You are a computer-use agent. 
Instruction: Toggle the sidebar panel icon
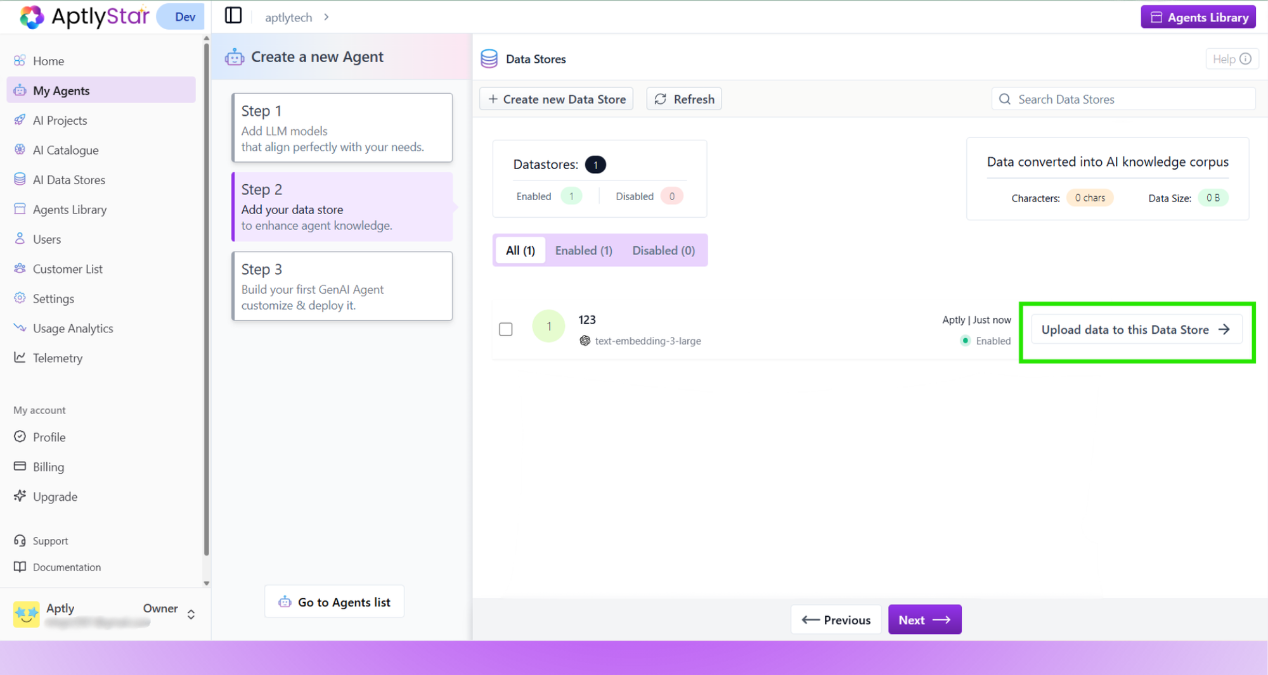(x=233, y=15)
